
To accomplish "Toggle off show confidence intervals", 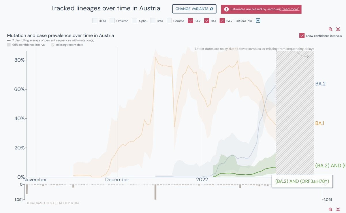I will (302, 36).
